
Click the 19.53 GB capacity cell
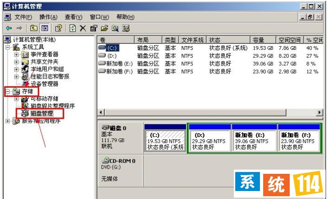click(263, 48)
